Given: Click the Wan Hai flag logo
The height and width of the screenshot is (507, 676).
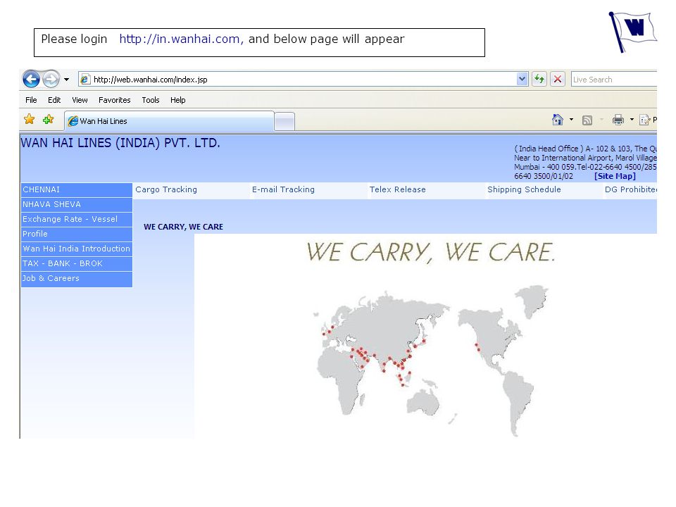Looking at the screenshot, I should coord(632,32).
